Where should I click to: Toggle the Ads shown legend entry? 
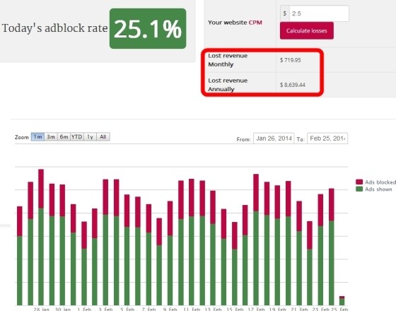374,189
